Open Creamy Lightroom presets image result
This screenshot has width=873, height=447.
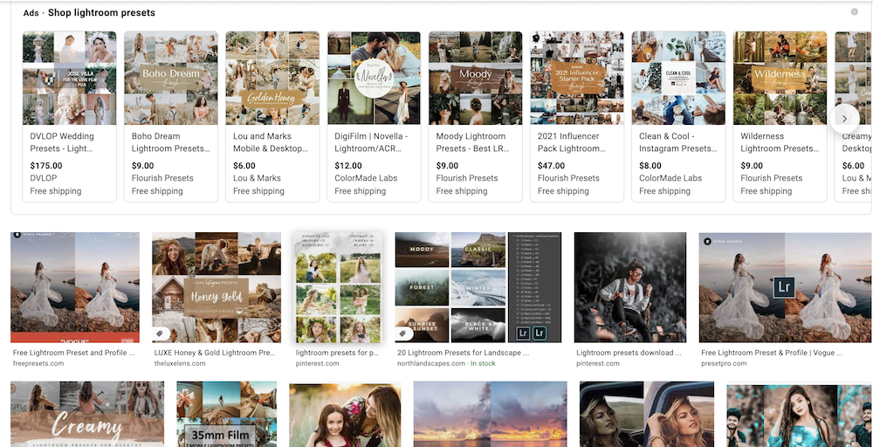point(87,414)
